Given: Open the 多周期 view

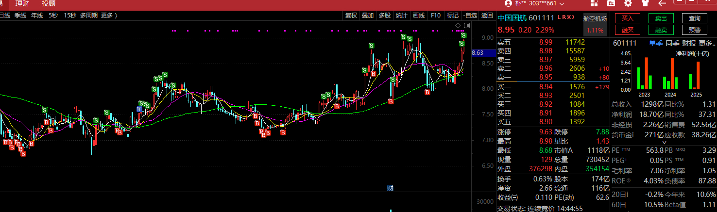Looking at the screenshot, I should tap(88, 16).
